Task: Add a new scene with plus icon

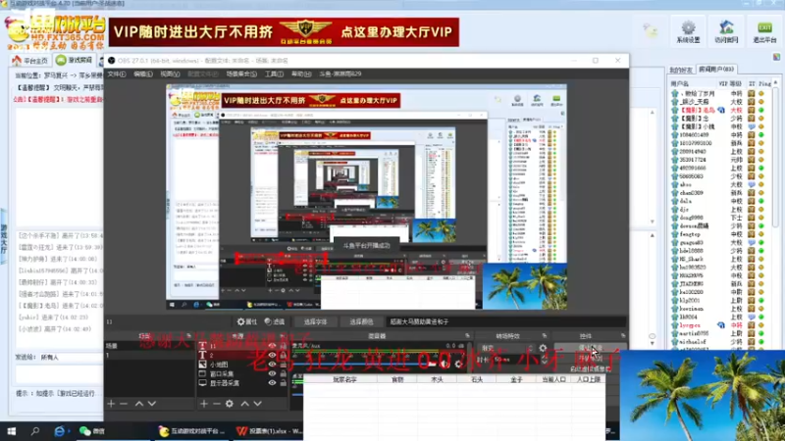Action: pos(111,403)
